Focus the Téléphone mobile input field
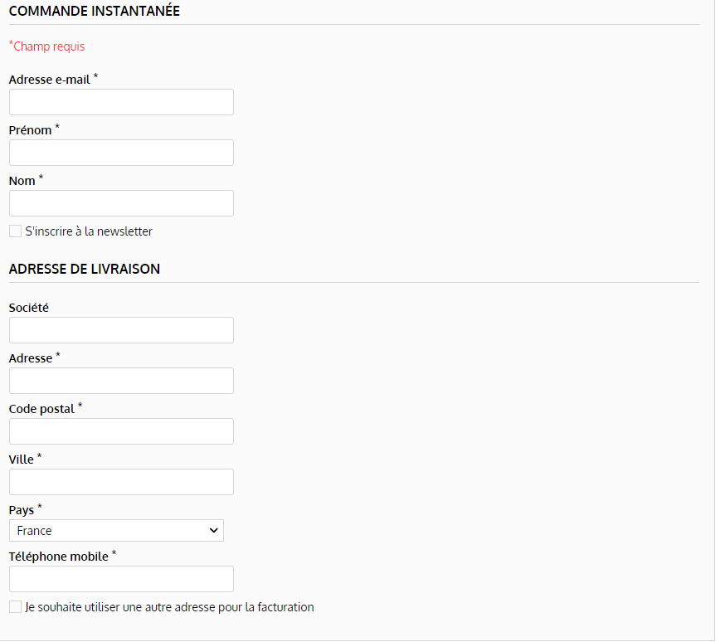 [x=121, y=579]
